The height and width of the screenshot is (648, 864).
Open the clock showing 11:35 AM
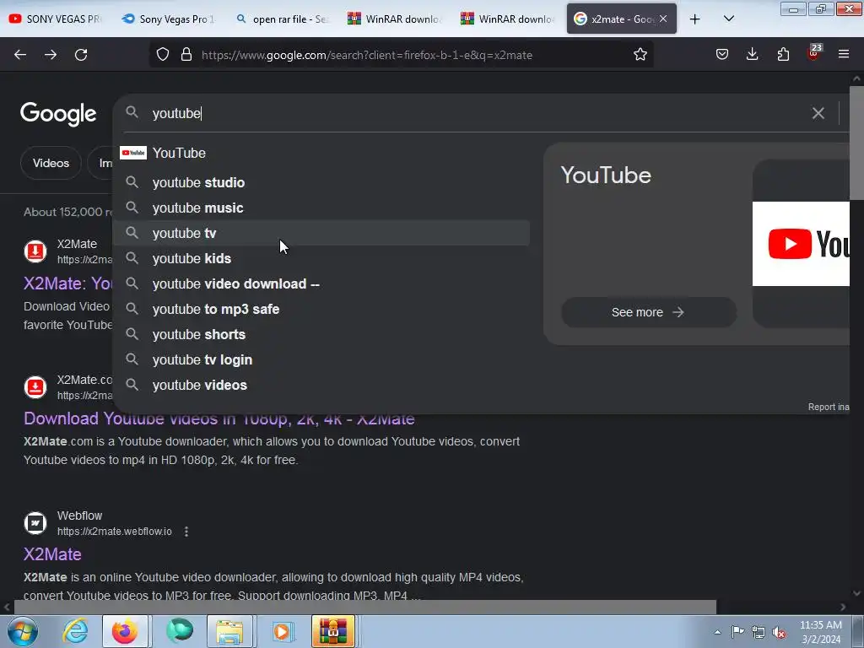821,632
